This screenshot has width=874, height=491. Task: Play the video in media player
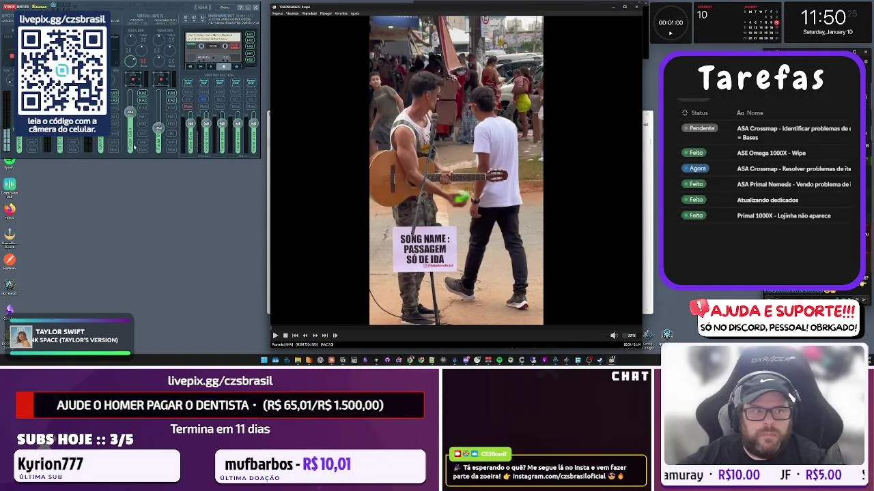[x=275, y=336]
